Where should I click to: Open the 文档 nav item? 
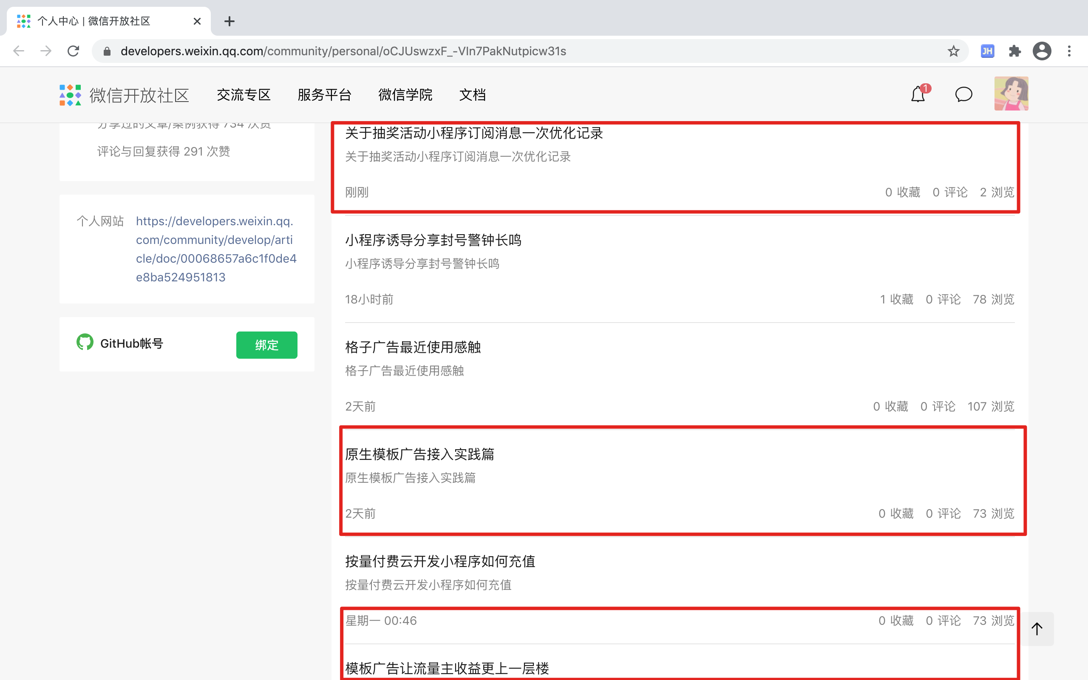pos(472,95)
